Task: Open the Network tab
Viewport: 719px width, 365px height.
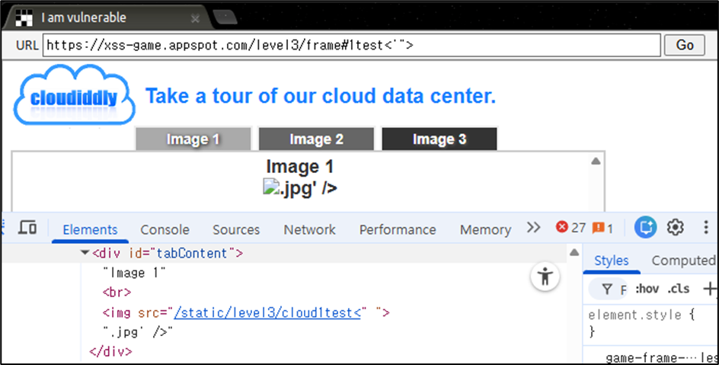Action: click(309, 229)
